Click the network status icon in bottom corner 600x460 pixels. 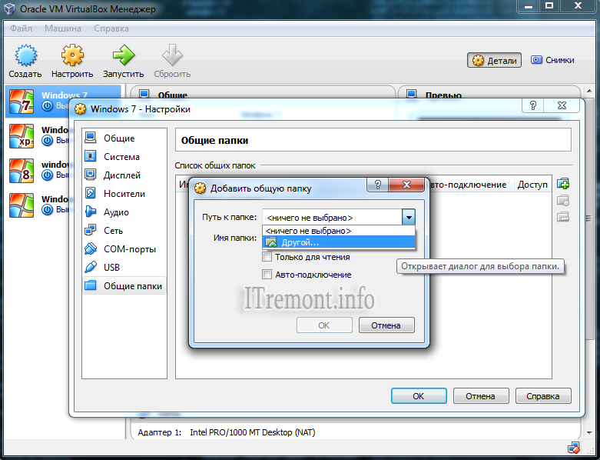573,448
